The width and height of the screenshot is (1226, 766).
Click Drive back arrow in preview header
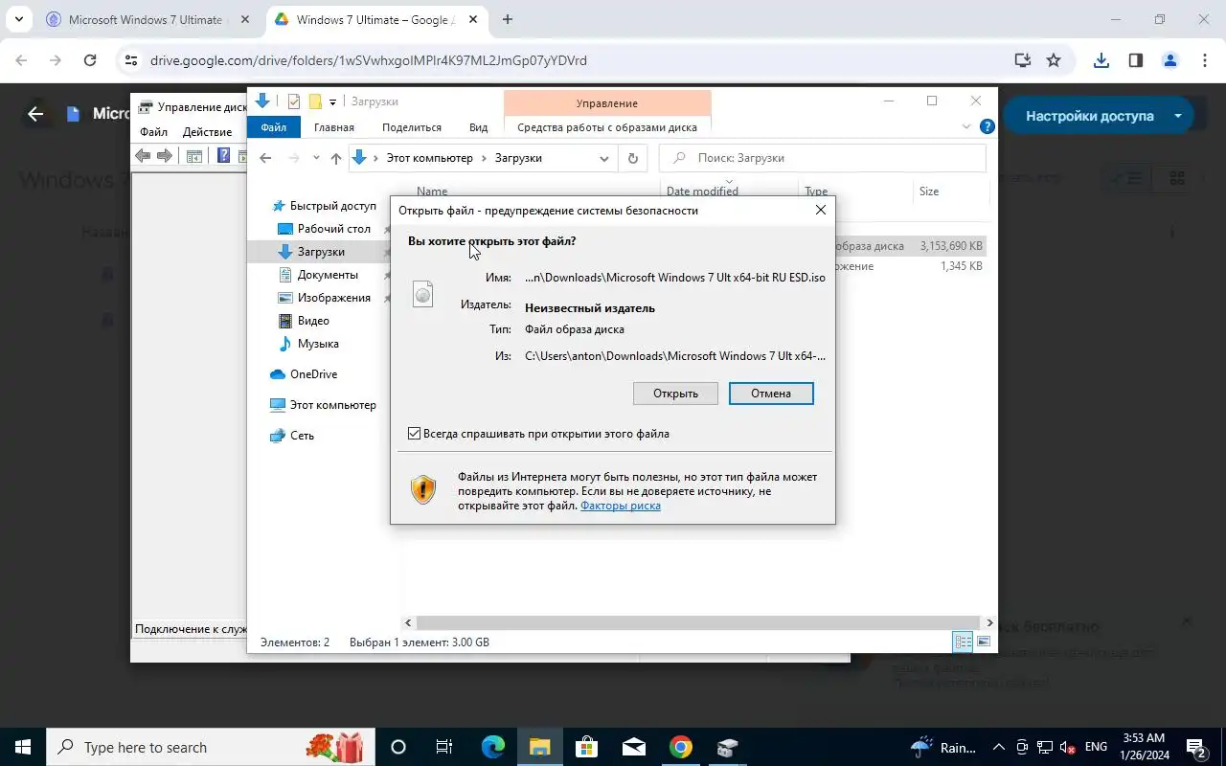coord(35,114)
